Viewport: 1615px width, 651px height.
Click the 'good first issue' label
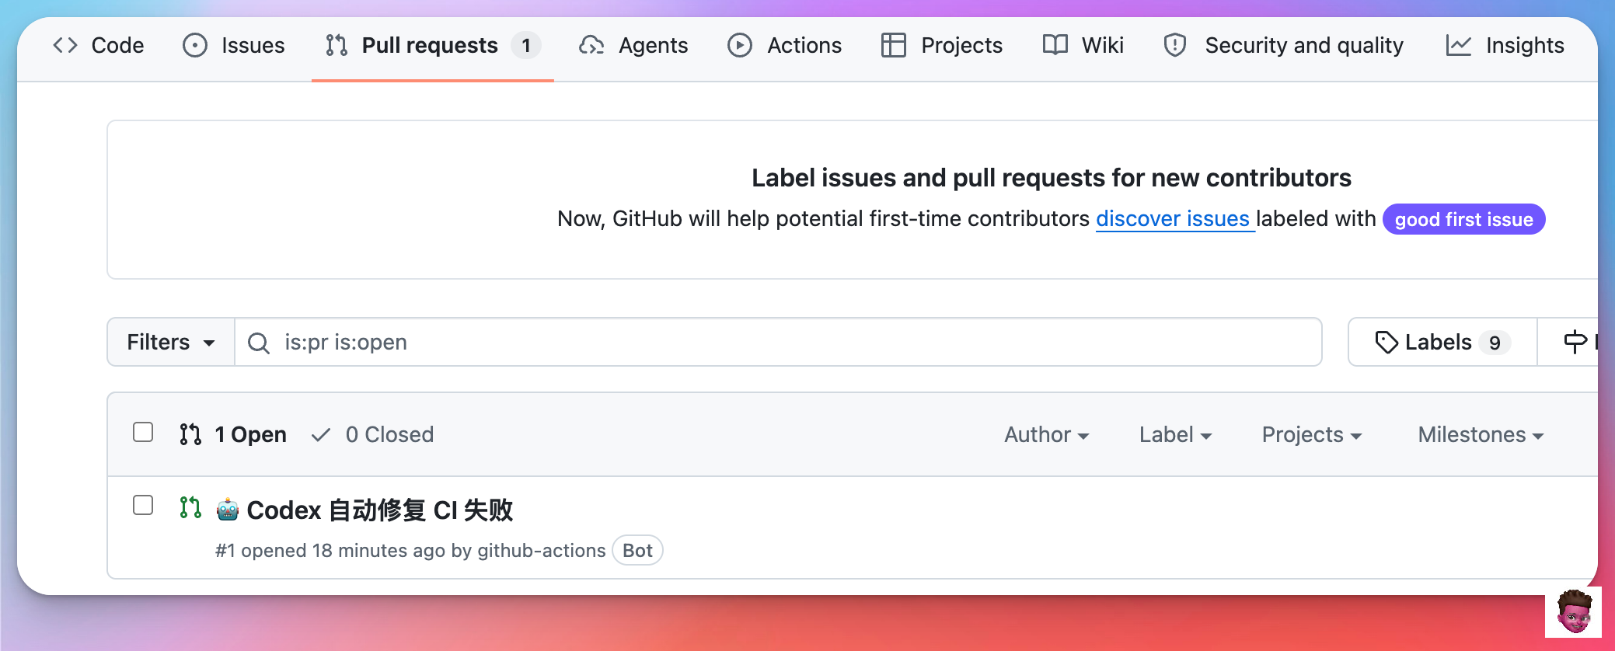coord(1464,219)
